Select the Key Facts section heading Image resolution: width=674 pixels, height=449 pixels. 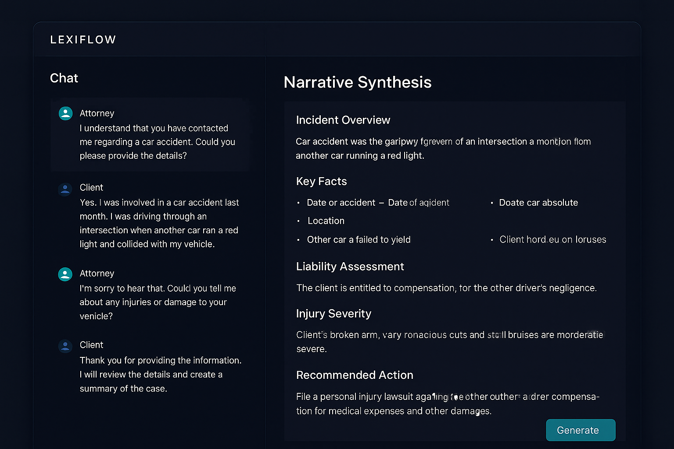[322, 182]
